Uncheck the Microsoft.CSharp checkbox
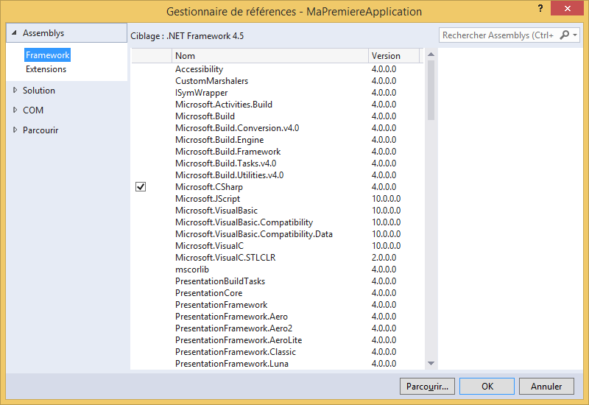This screenshot has height=405, width=589. [x=141, y=187]
